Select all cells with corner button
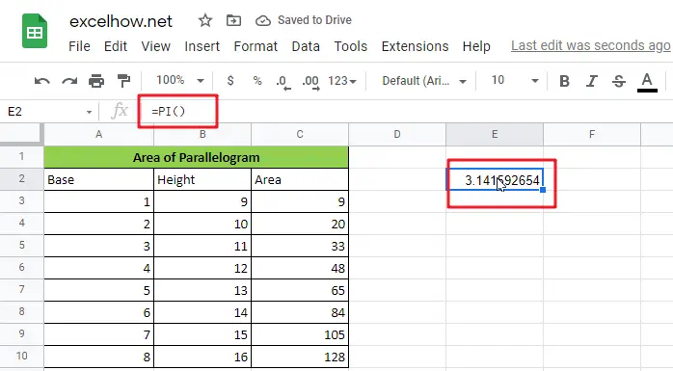 point(21,134)
